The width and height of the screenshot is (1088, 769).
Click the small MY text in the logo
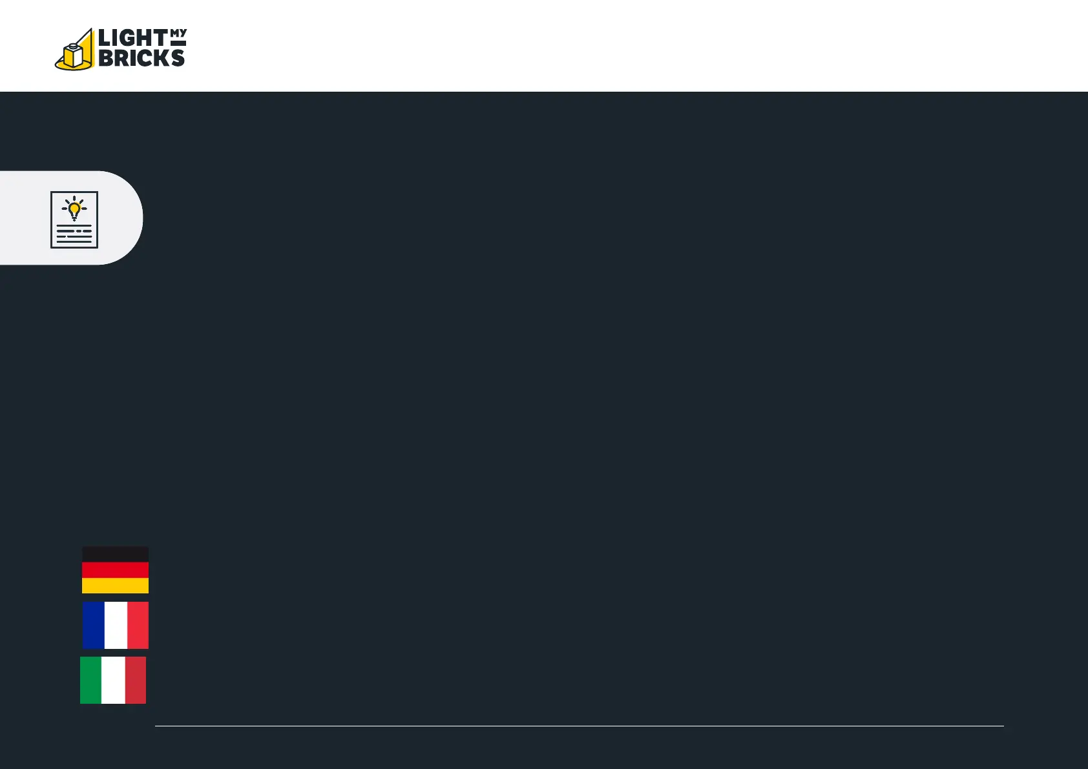[x=178, y=33]
